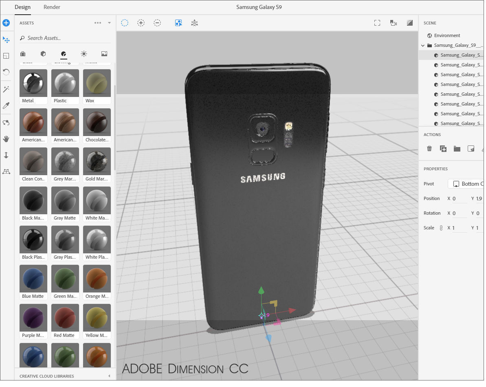Click the Scale X value field
This screenshot has height=387, width=486.
click(460, 228)
